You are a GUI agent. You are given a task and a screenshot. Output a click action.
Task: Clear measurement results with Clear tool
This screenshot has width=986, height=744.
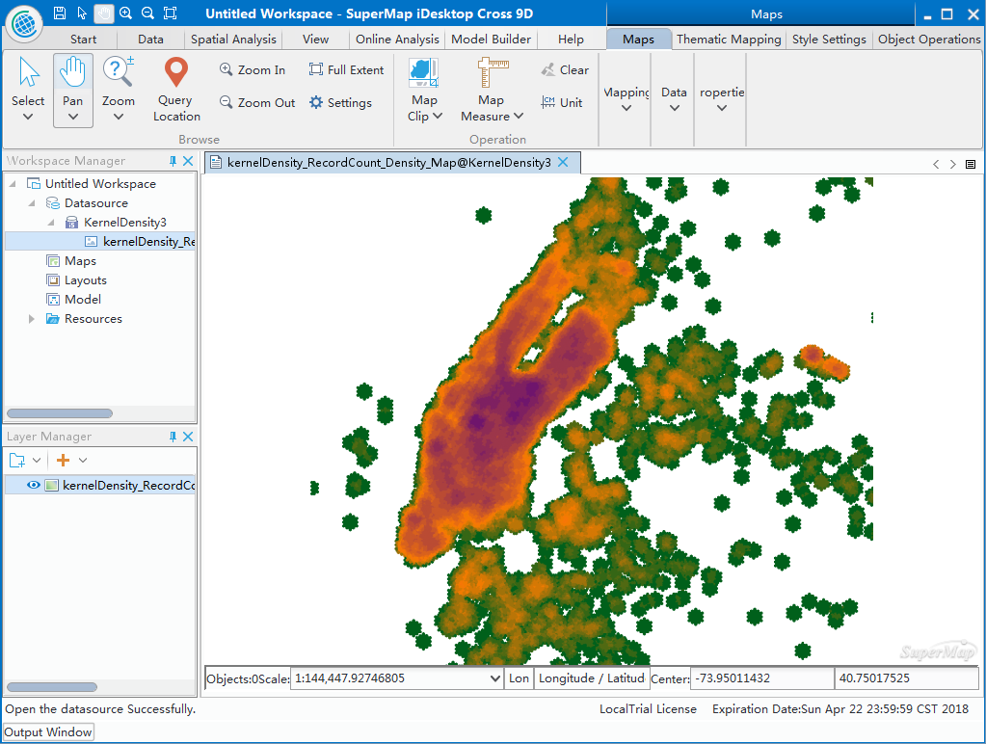click(x=565, y=70)
